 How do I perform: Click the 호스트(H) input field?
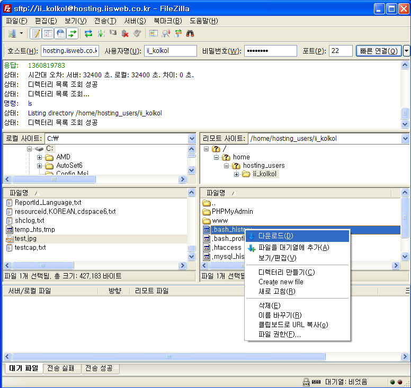click(x=69, y=51)
